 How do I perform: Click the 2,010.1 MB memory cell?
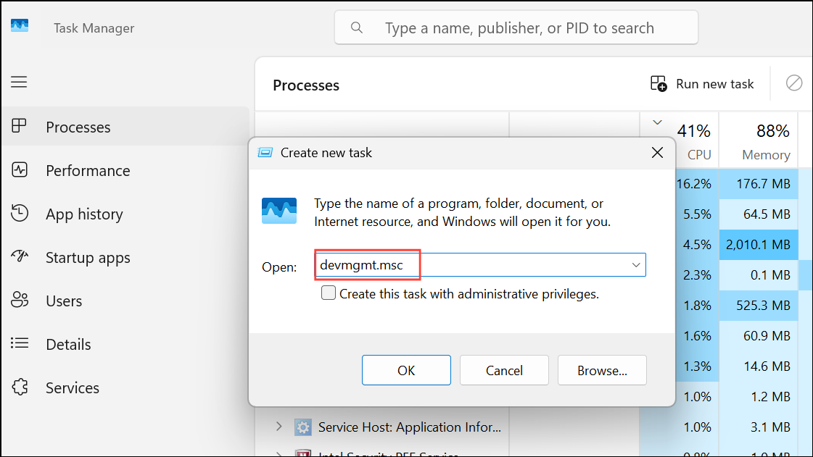point(758,244)
